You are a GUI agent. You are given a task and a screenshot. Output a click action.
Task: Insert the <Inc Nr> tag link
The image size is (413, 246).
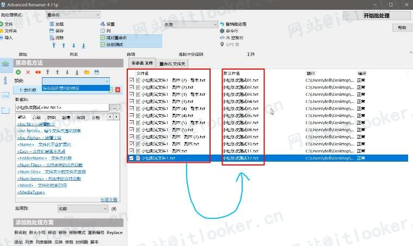36,124
